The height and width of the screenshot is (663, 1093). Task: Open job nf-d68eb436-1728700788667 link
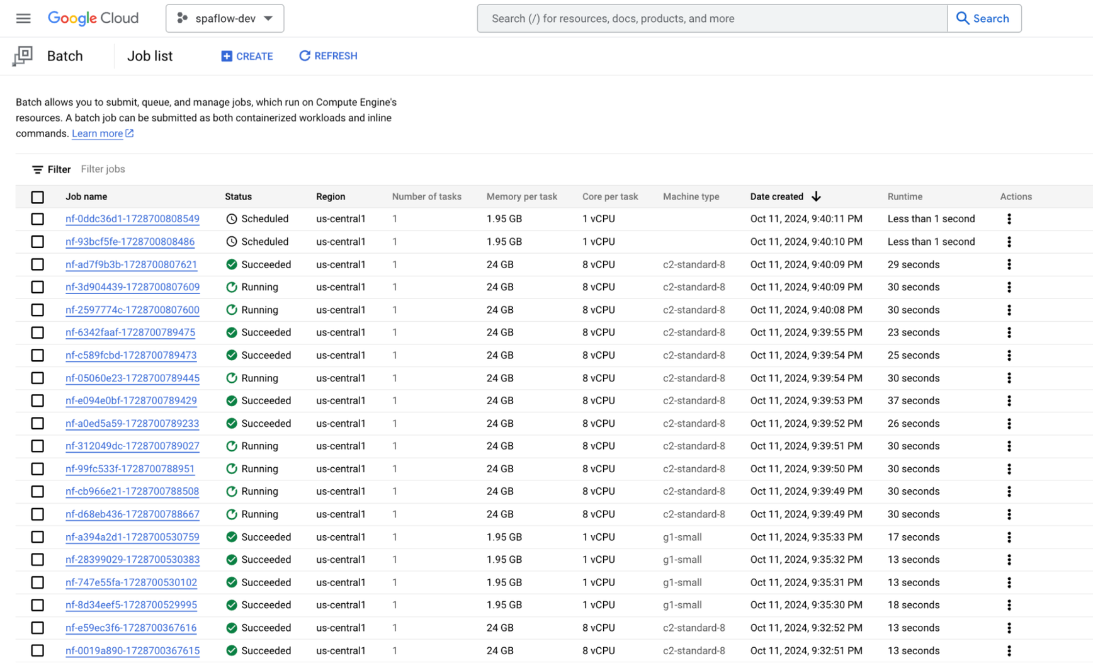pyautogui.click(x=132, y=514)
